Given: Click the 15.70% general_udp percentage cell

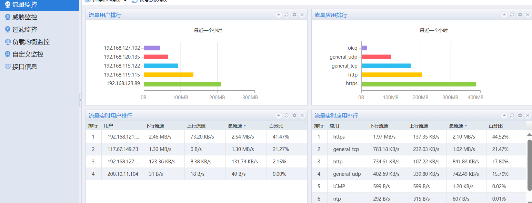Looking at the screenshot, I should click(500, 174).
